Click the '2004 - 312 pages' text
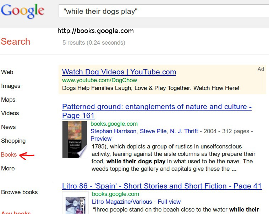This screenshot has height=214, width=269. pyautogui.click(x=226, y=131)
